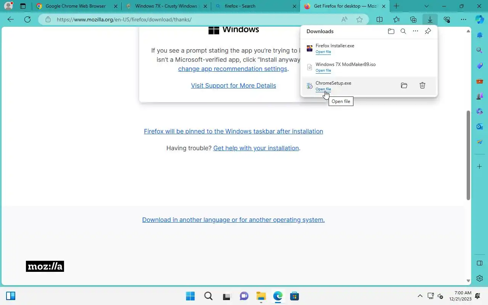Click change app recommendation settings link

tap(233, 69)
